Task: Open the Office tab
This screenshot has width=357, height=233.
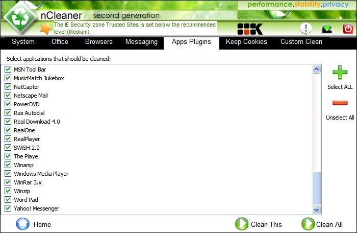Action: pos(60,42)
